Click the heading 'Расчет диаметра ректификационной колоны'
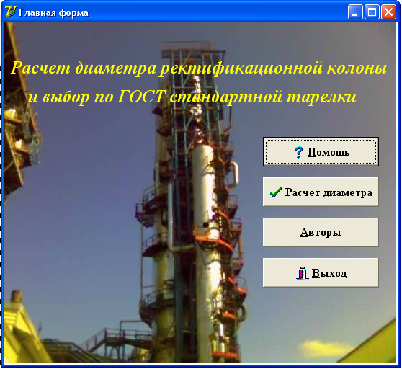The height and width of the screenshot is (369, 402). coord(199,68)
